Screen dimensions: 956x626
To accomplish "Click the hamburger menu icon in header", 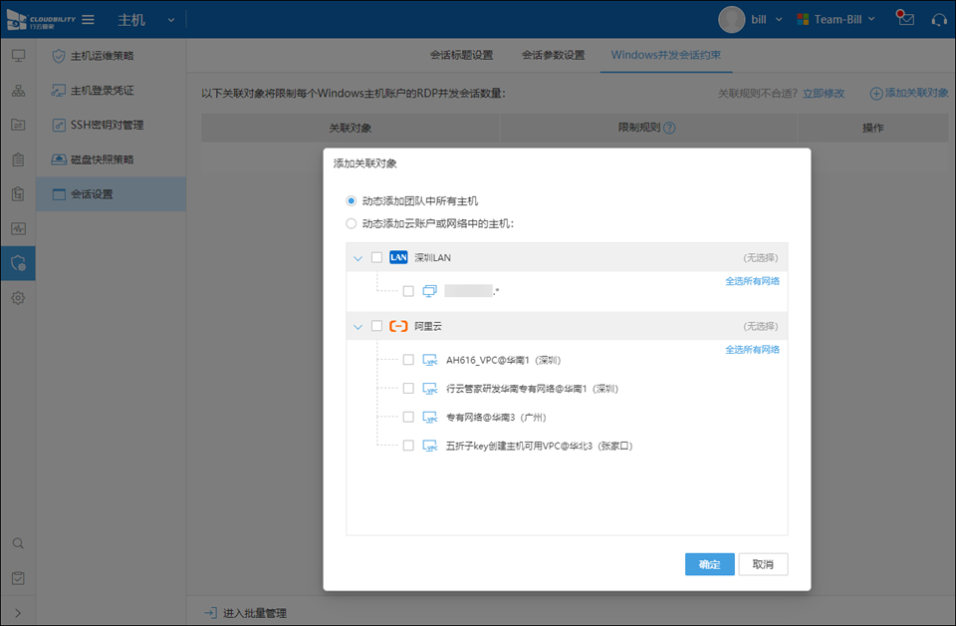I will click(x=88, y=20).
